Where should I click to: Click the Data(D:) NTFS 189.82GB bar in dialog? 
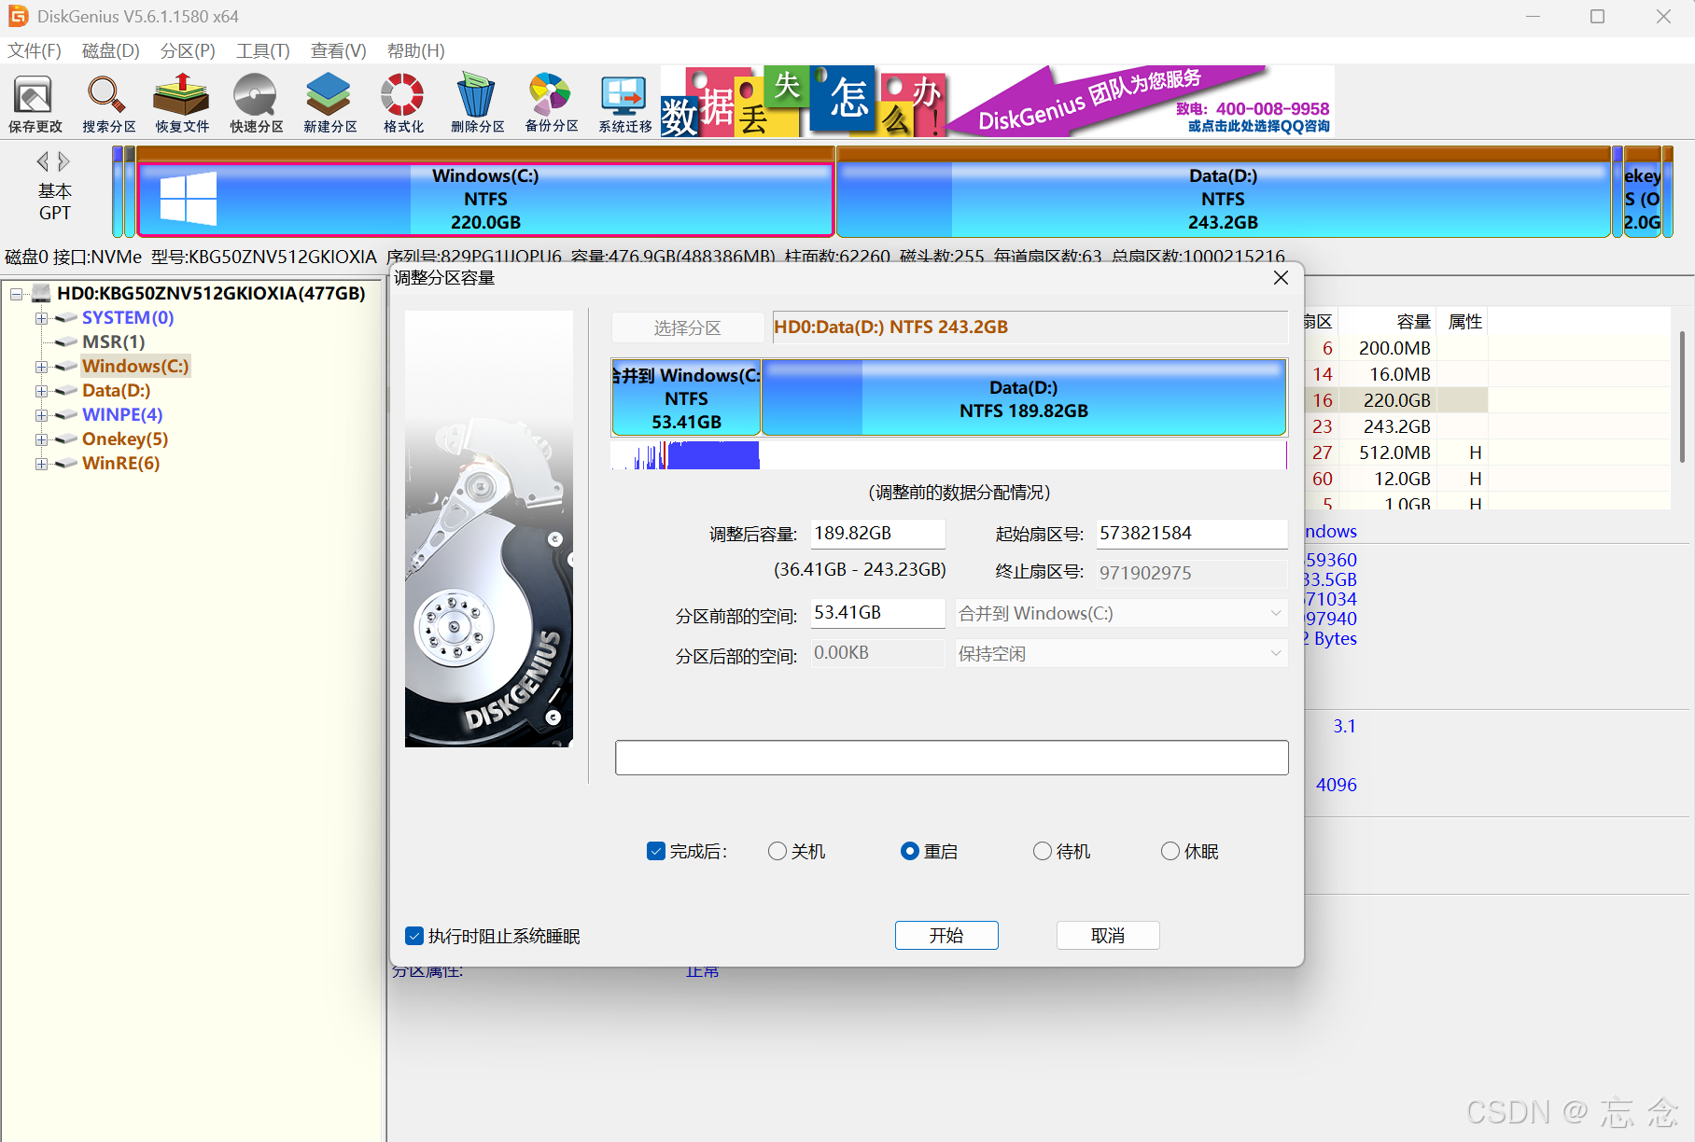1024,398
